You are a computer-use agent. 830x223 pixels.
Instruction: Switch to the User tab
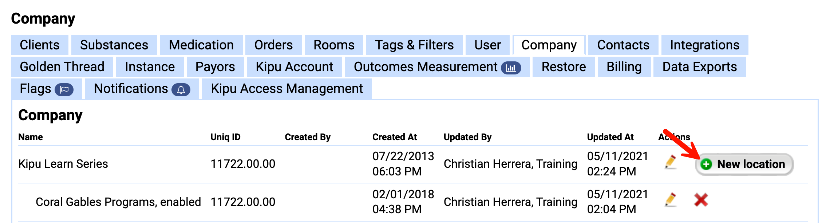(x=488, y=45)
